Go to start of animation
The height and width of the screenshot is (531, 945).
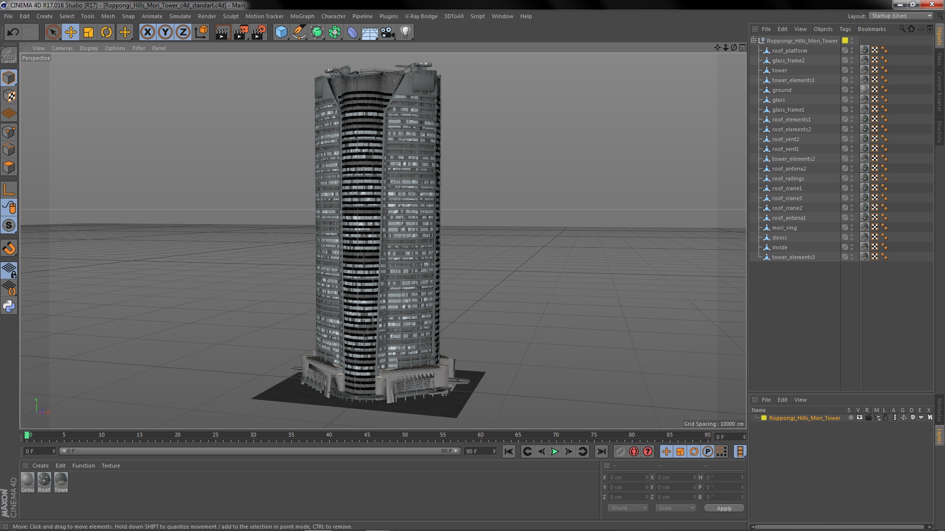[508, 451]
